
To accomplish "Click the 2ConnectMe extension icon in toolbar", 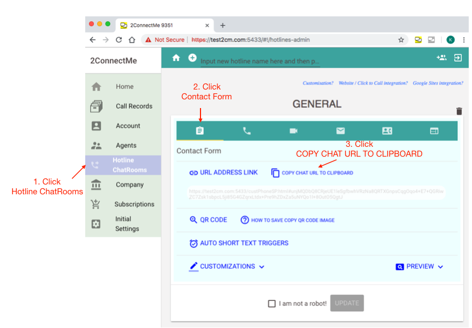I will click(418, 40).
